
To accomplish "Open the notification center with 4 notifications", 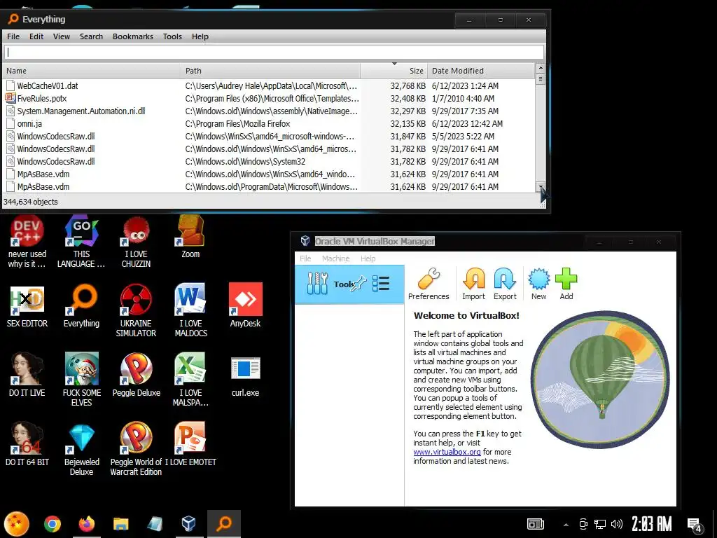I will pos(695,525).
